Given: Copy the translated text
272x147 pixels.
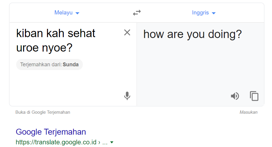Looking at the screenshot, I should point(254,96).
